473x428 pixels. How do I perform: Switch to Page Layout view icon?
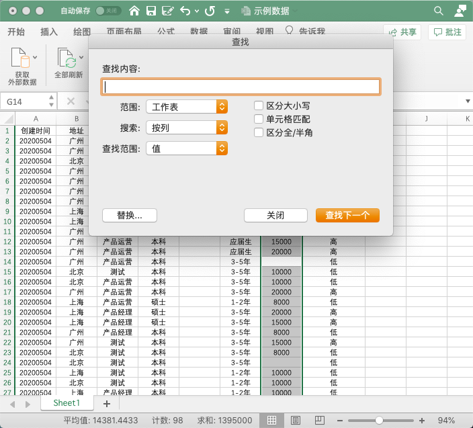point(296,420)
